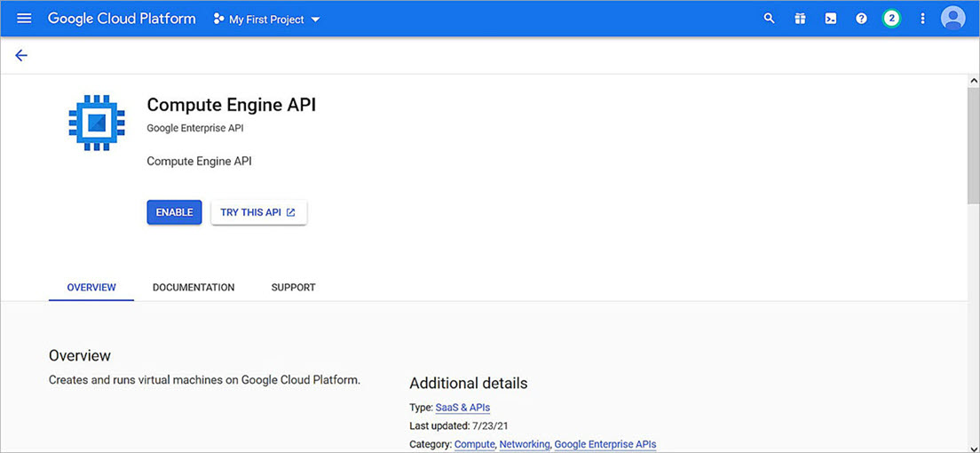The image size is (980, 453).
Task: Switch to the Documentation tab
Action: pos(194,288)
